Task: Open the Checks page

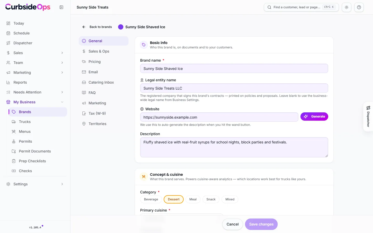Action: (x=38, y=171)
